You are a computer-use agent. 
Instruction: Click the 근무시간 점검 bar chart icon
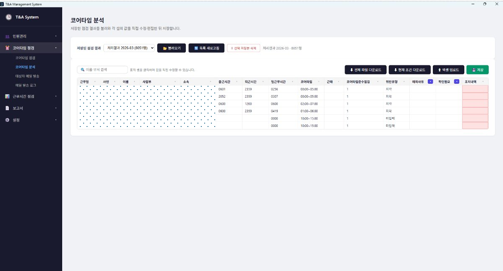point(8,96)
